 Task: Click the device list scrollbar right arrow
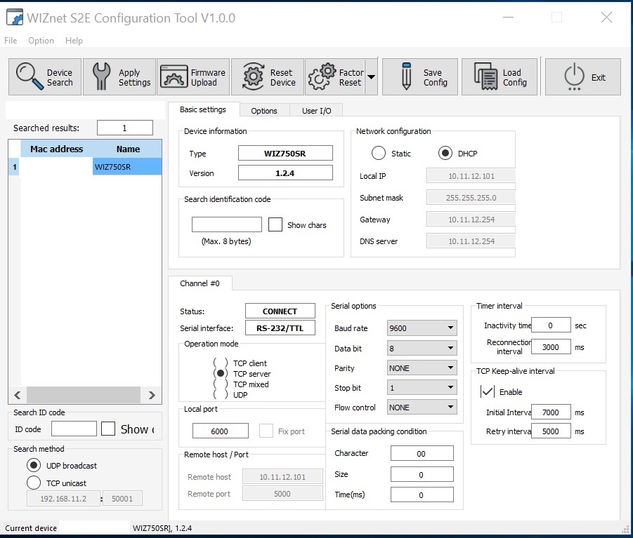[x=152, y=396]
